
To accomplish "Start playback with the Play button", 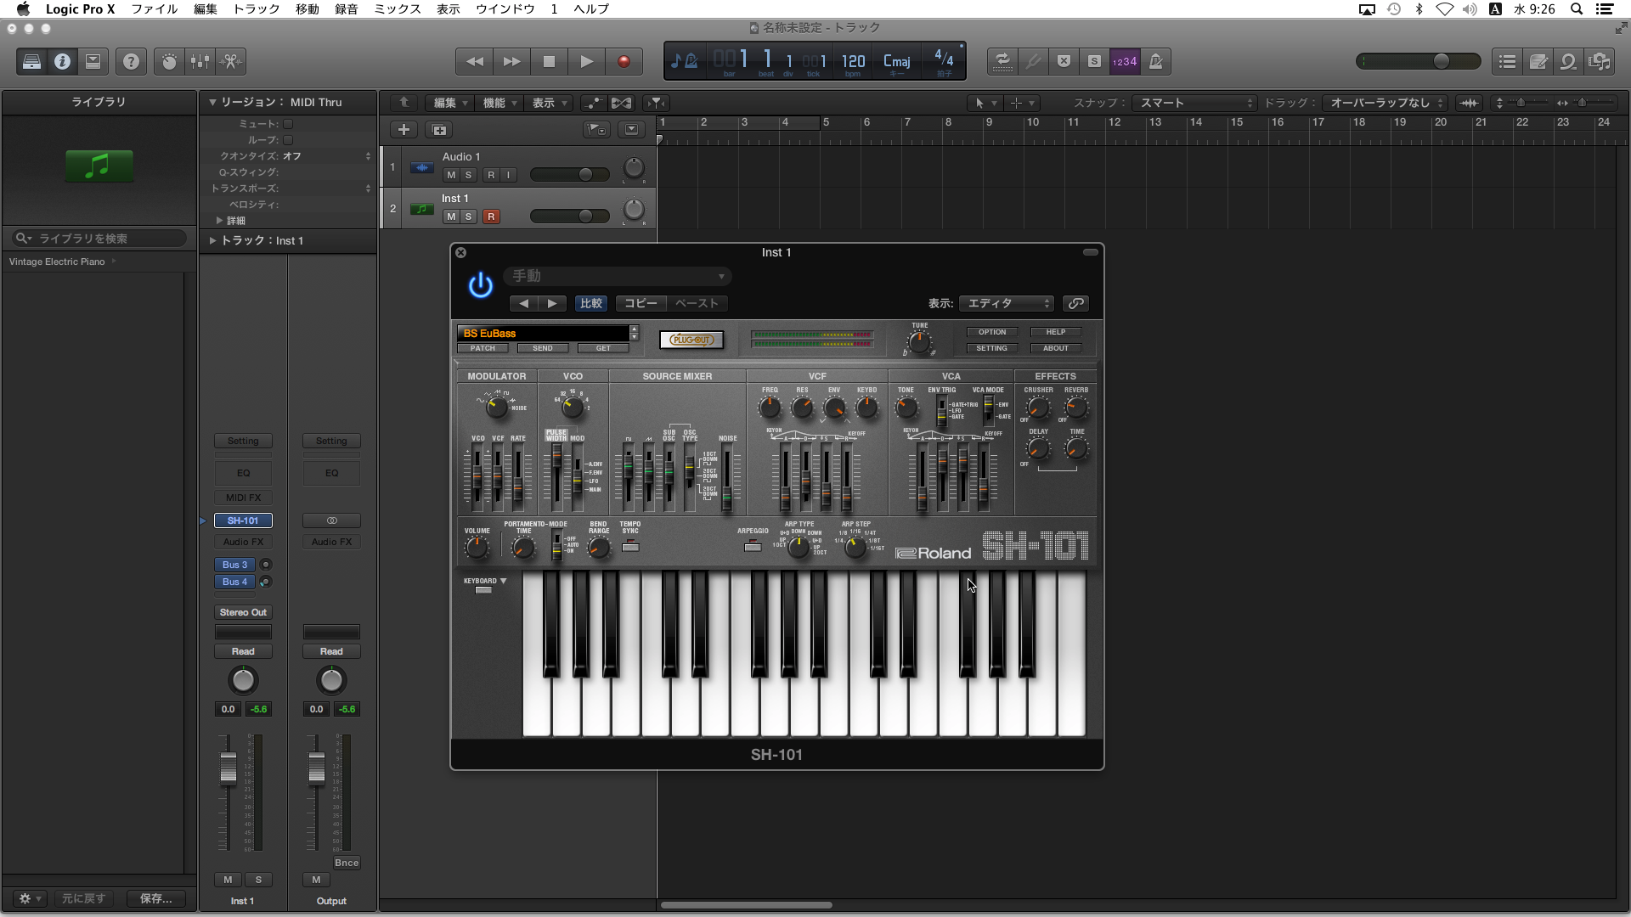I will (586, 61).
